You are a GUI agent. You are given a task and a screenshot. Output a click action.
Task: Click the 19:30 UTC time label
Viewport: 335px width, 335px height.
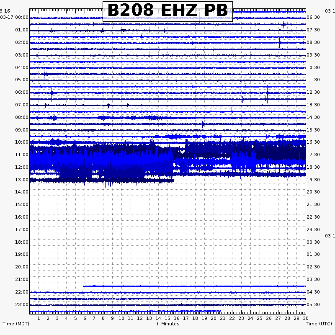click(313, 180)
